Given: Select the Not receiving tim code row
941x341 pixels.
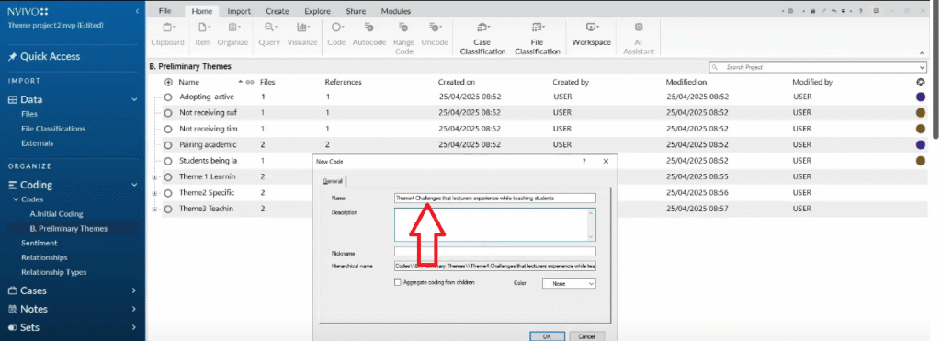Looking at the screenshot, I should (545, 129).
